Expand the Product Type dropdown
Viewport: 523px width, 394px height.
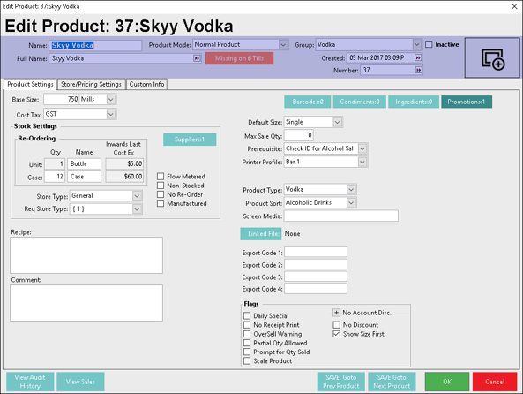coord(351,189)
